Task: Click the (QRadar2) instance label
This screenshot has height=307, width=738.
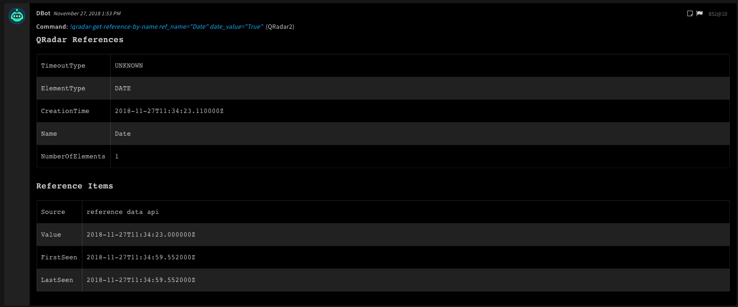Action: pos(280,27)
